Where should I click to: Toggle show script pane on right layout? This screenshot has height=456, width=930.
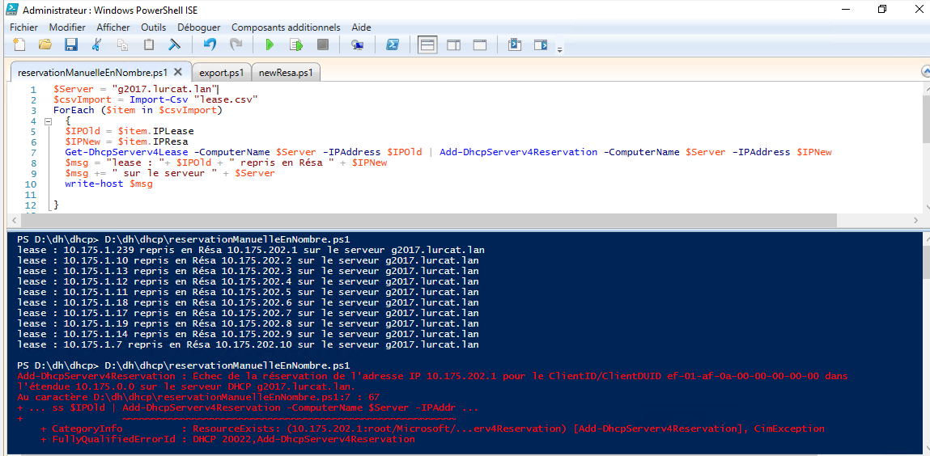[x=453, y=45]
